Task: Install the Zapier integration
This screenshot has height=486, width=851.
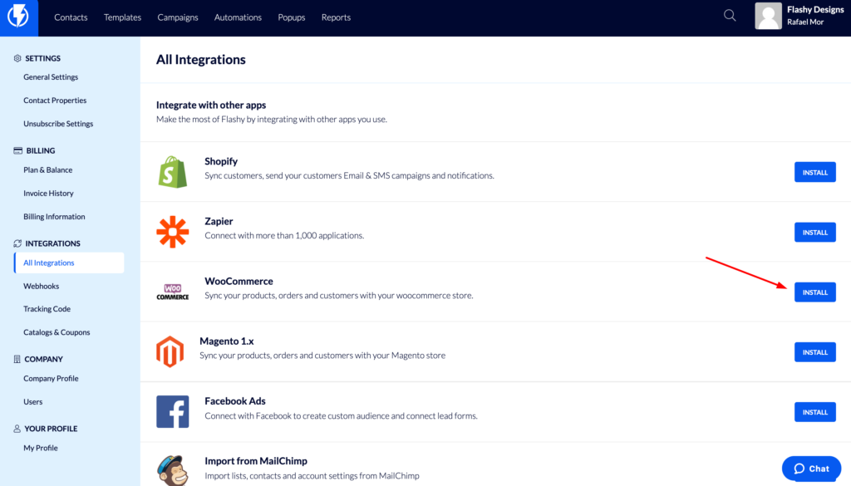Action: [814, 232]
